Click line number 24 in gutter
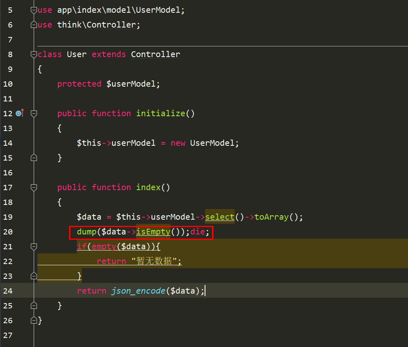 8,291
